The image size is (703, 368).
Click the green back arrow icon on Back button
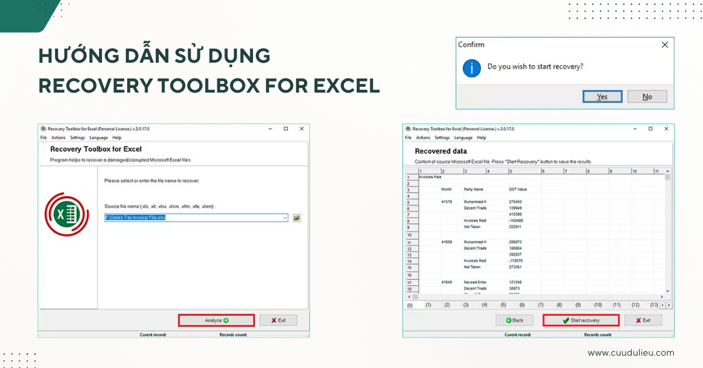(508, 320)
